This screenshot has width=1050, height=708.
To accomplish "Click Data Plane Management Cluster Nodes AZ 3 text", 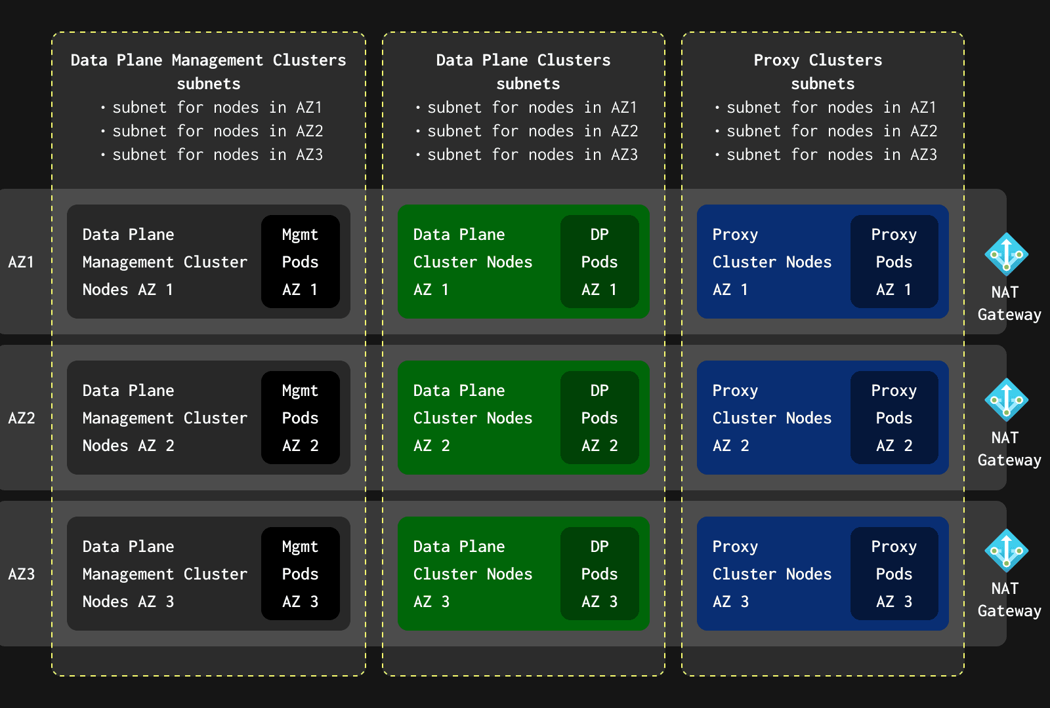I will point(165,574).
